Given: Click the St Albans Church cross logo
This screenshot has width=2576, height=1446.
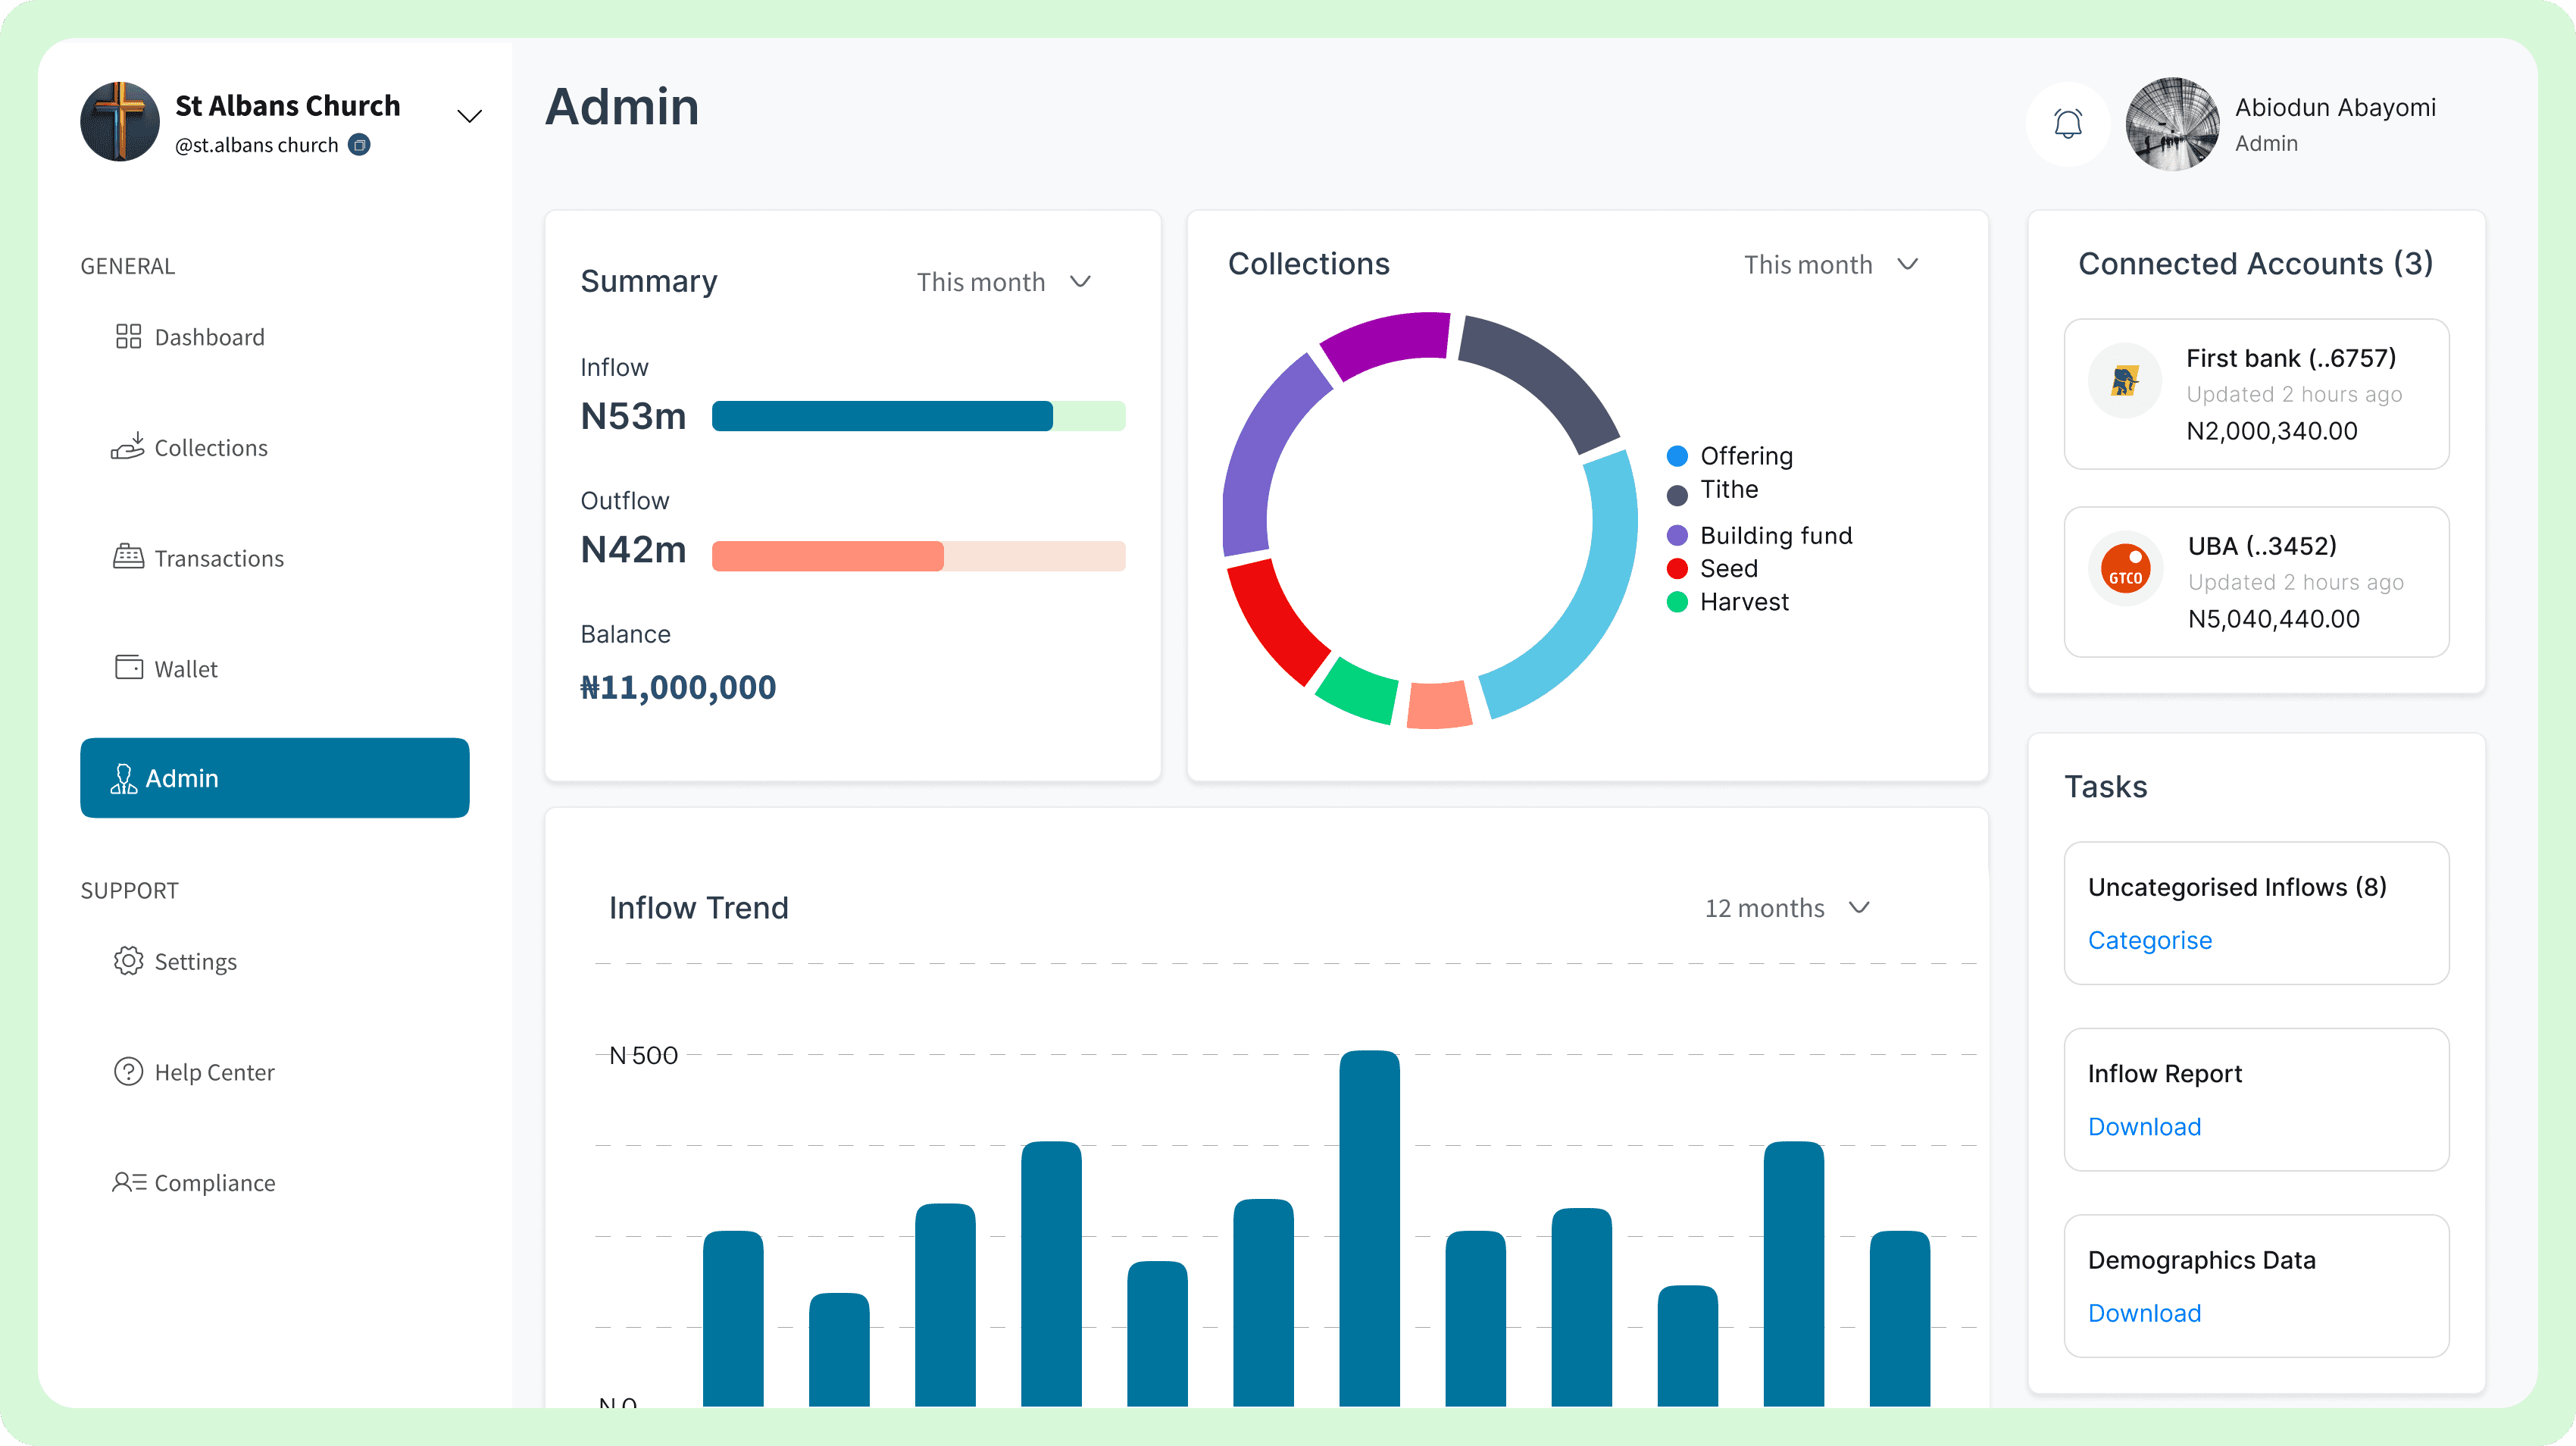Looking at the screenshot, I should tap(120, 122).
